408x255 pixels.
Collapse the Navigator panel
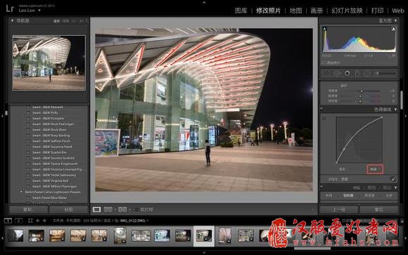click(x=12, y=20)
